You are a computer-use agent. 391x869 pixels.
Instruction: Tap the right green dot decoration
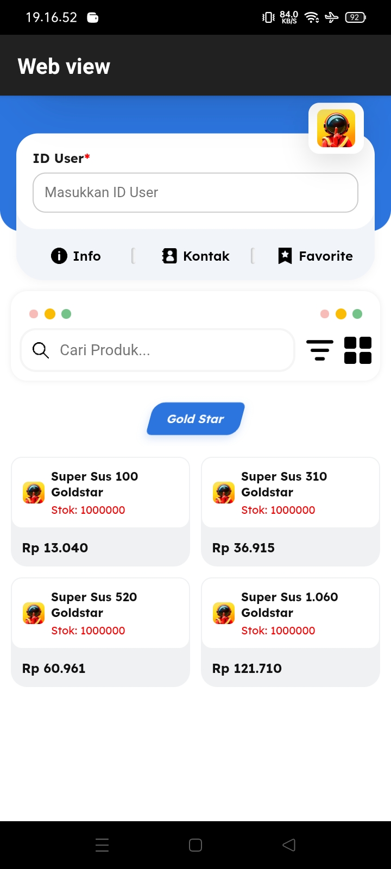coord(357,314)
